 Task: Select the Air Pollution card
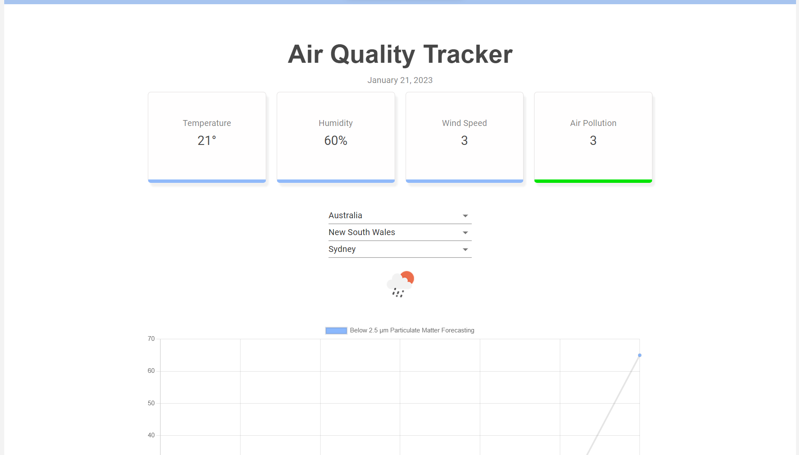(593, 137)
